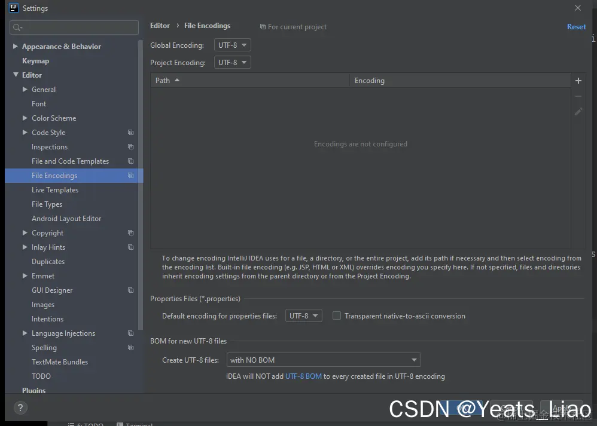The image size is (597, 426).
Task: Open TextMate Bundles page
Action: click(x=60, y=362)
